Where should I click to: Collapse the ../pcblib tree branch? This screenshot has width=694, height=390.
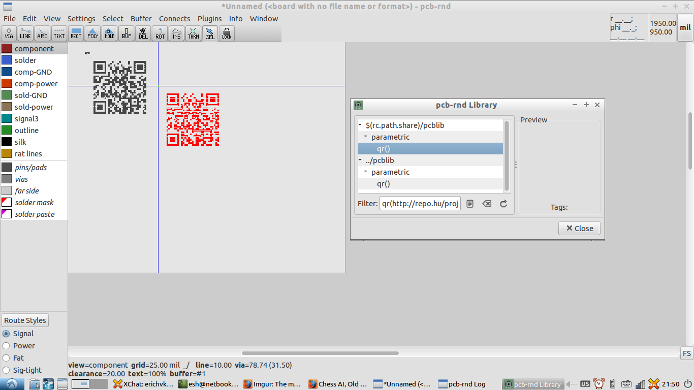360,160
